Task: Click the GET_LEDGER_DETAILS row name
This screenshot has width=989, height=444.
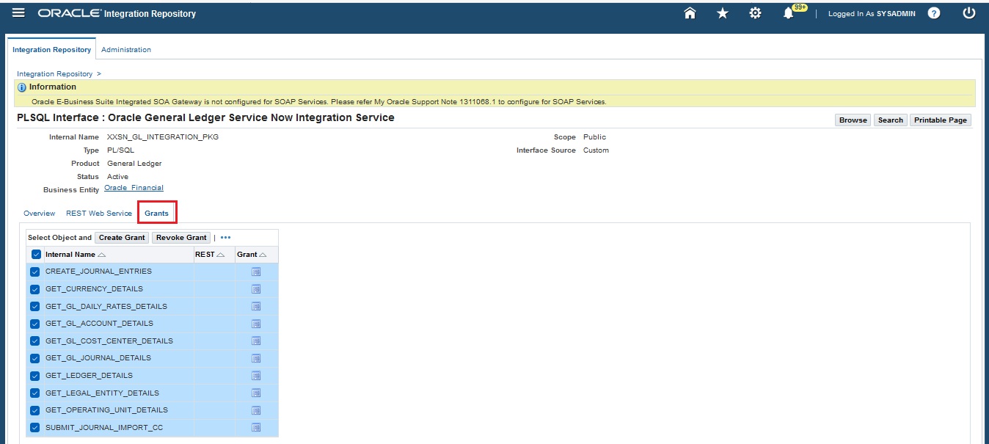Action: coord(89,376)
